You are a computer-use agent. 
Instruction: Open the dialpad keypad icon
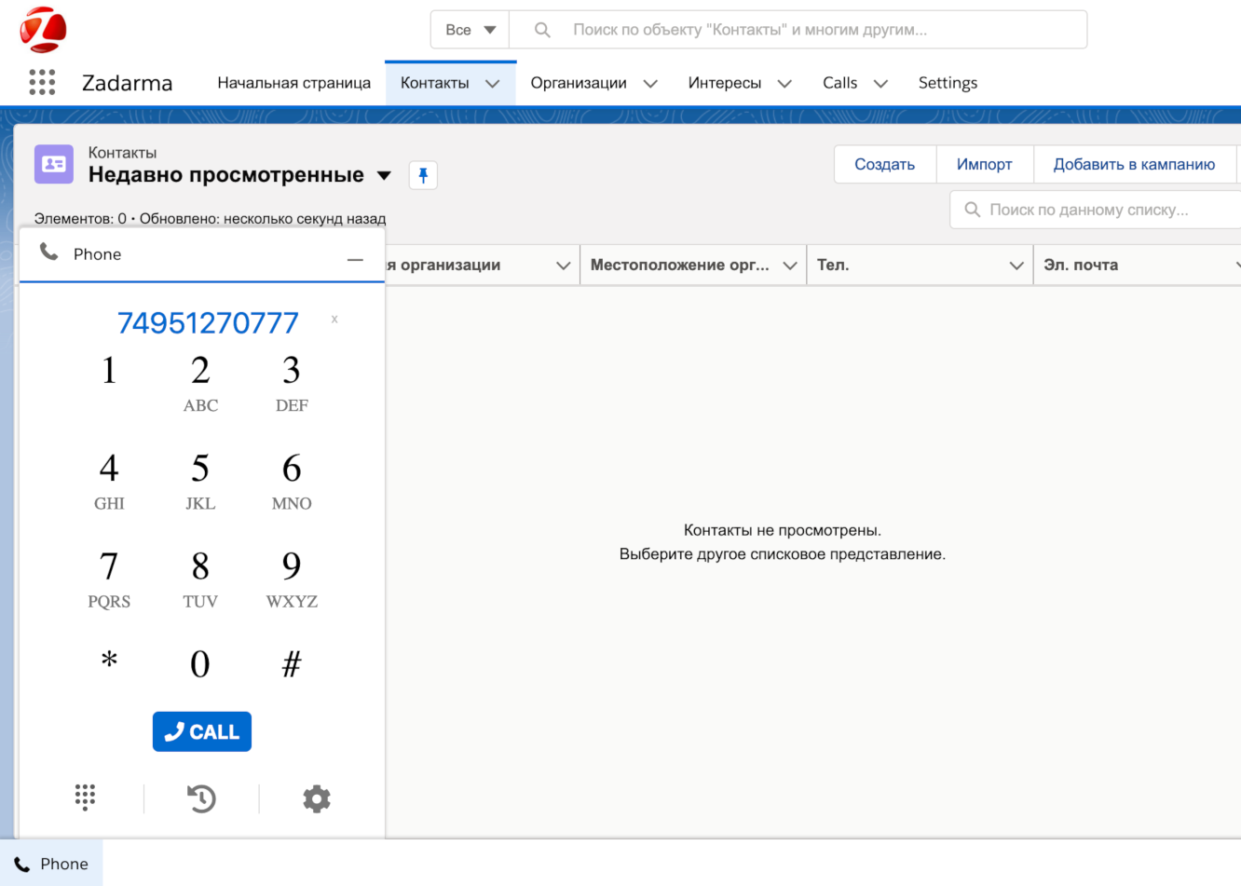pos(85,797)
